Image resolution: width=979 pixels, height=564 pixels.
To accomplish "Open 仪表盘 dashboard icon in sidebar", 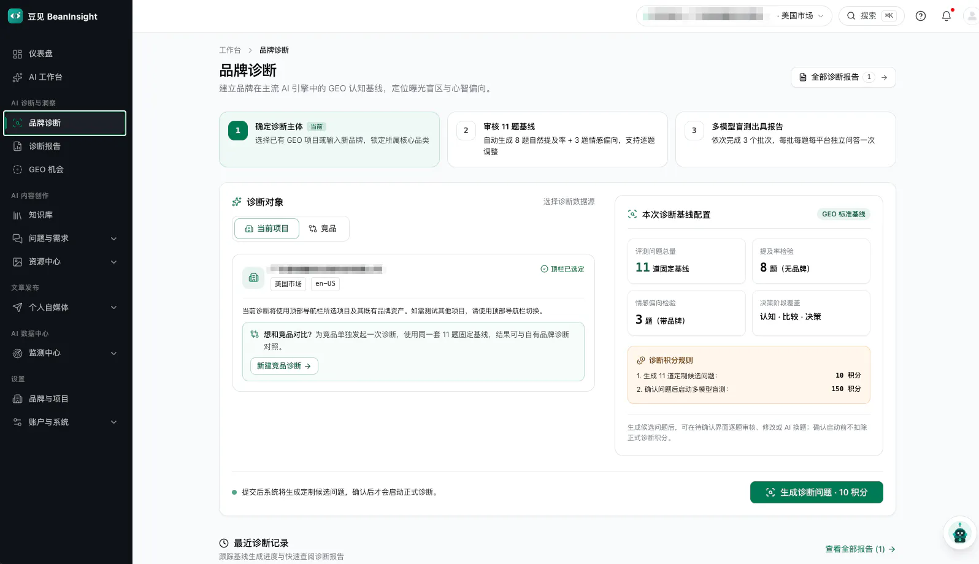I will click(x=17, y=54).
